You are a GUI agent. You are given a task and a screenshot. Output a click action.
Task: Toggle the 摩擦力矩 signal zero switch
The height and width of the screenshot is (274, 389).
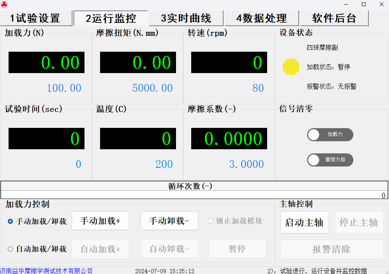point(330,160)
